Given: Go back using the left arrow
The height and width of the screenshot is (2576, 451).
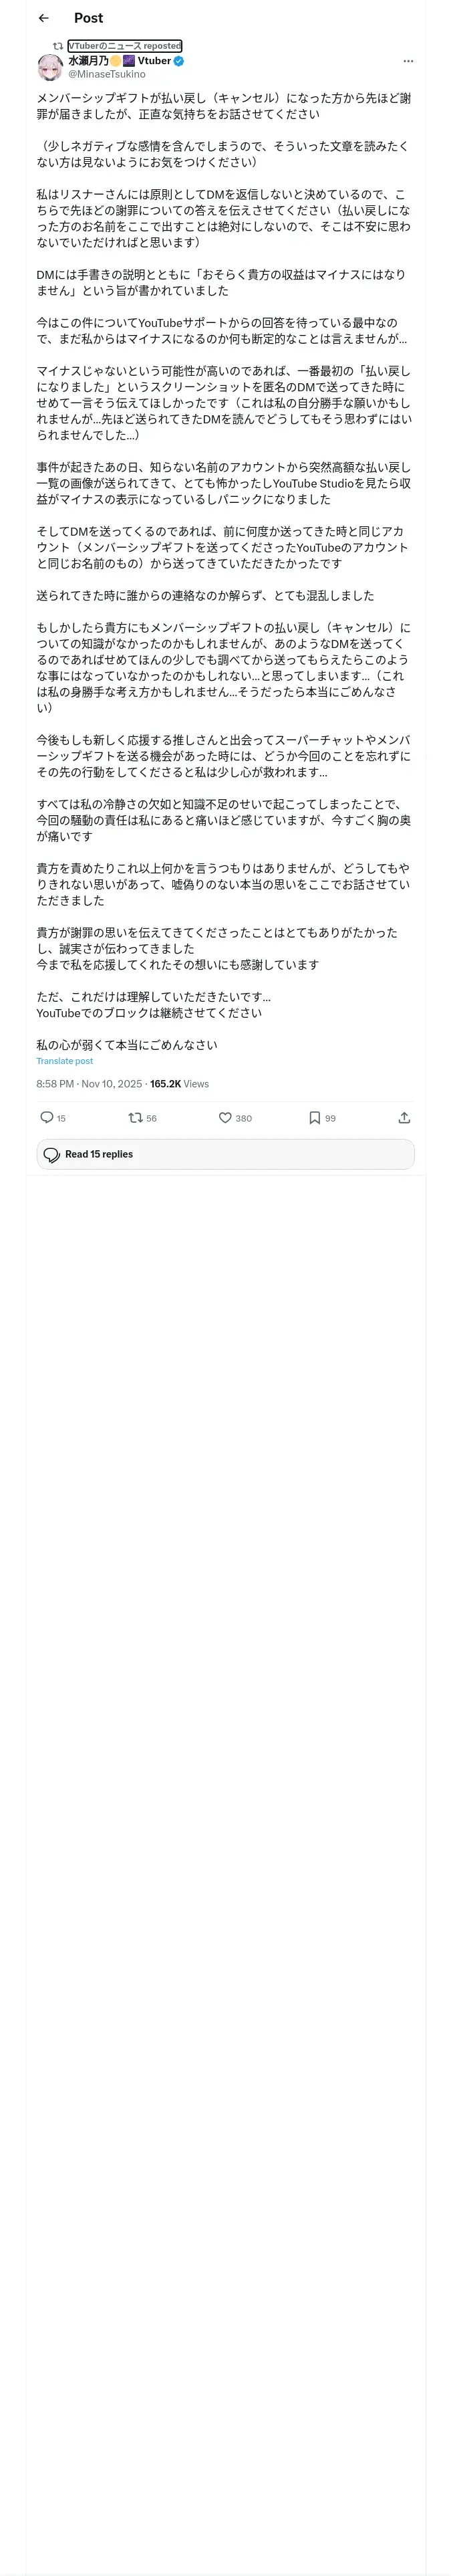Looking at the screenshot, I should [43, 18].
